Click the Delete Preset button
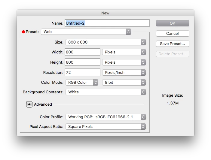This screenshot has width=211, height=160. pyautogui.click(x=173, y=54)
